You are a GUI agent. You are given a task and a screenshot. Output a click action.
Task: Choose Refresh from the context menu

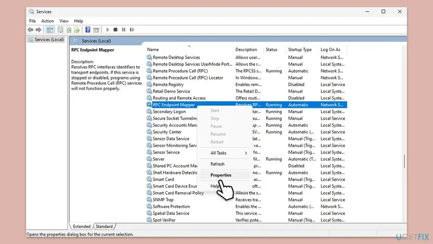[x=225, y=164]
